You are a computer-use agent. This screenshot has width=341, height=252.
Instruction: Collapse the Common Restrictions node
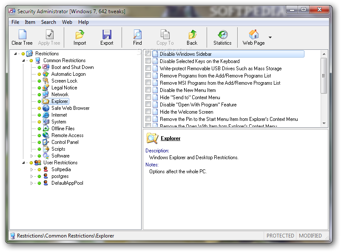(x=23, y=60)
